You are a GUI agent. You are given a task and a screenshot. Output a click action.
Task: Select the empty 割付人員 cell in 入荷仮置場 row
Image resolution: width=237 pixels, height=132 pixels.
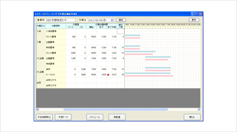coord(121,31)
